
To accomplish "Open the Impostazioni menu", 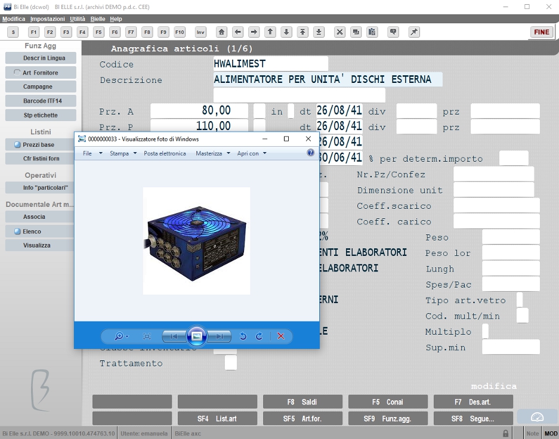I will pos(47,19).
